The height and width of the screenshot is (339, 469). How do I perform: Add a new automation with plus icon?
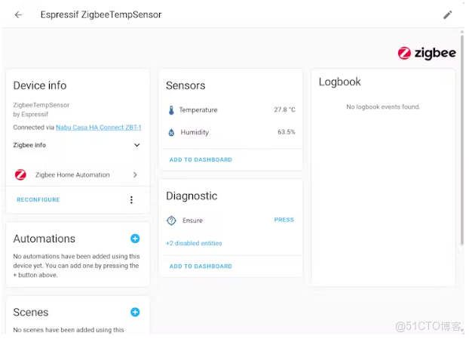click(x=135, y=239)
